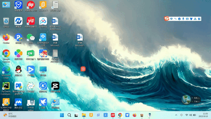The image size is (211, 119).
Task: Open the emoji panel on the Sogou bar
Action: pos(179,19)
